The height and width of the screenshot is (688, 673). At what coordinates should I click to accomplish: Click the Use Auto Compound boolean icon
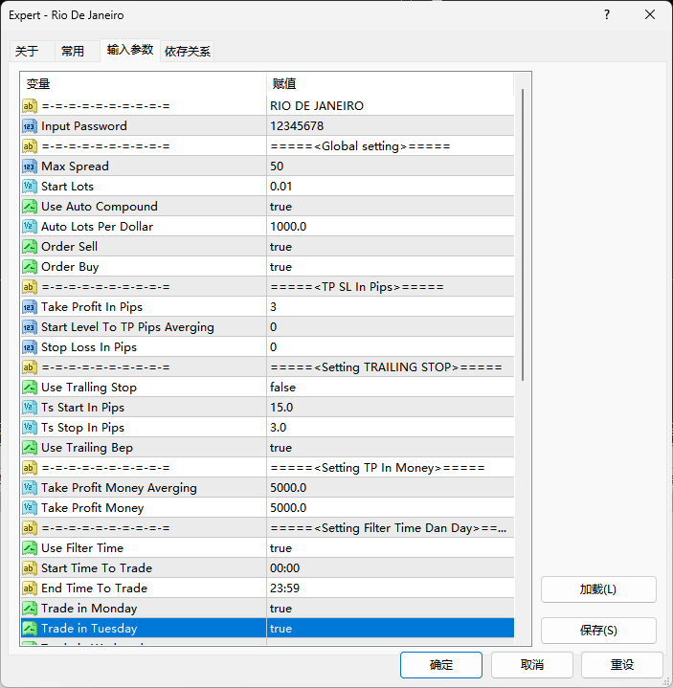pos(30,207)
